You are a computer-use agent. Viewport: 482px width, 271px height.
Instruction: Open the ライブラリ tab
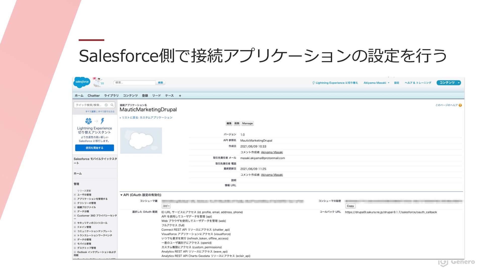(111, 96)
